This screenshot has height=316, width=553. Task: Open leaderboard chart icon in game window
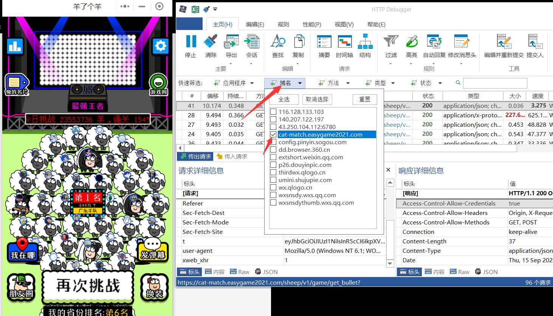(x=15, y=46)
